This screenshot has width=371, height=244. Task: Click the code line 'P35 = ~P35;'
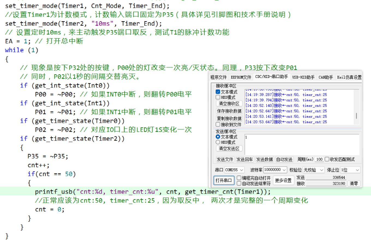(x=48, y=156)
